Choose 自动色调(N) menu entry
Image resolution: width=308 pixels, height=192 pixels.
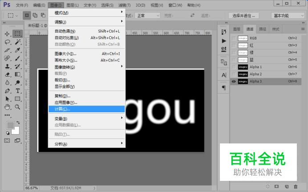(87, 31)
